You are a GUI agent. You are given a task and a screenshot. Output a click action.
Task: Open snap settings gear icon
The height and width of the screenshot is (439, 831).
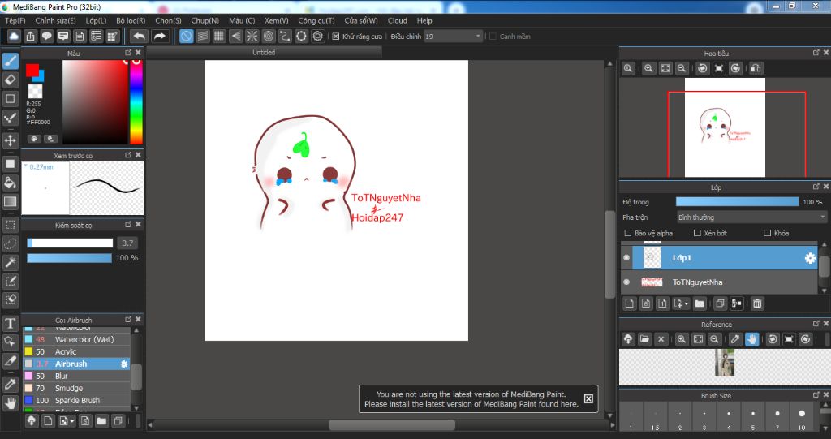(317, 36)
